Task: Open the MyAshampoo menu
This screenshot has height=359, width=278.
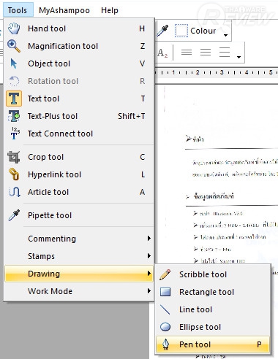Action: 64,10
